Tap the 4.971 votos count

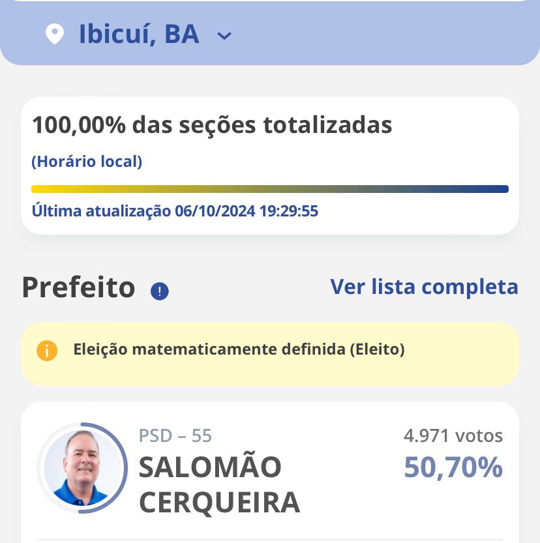pyautogui.click(x=453, y=435)
